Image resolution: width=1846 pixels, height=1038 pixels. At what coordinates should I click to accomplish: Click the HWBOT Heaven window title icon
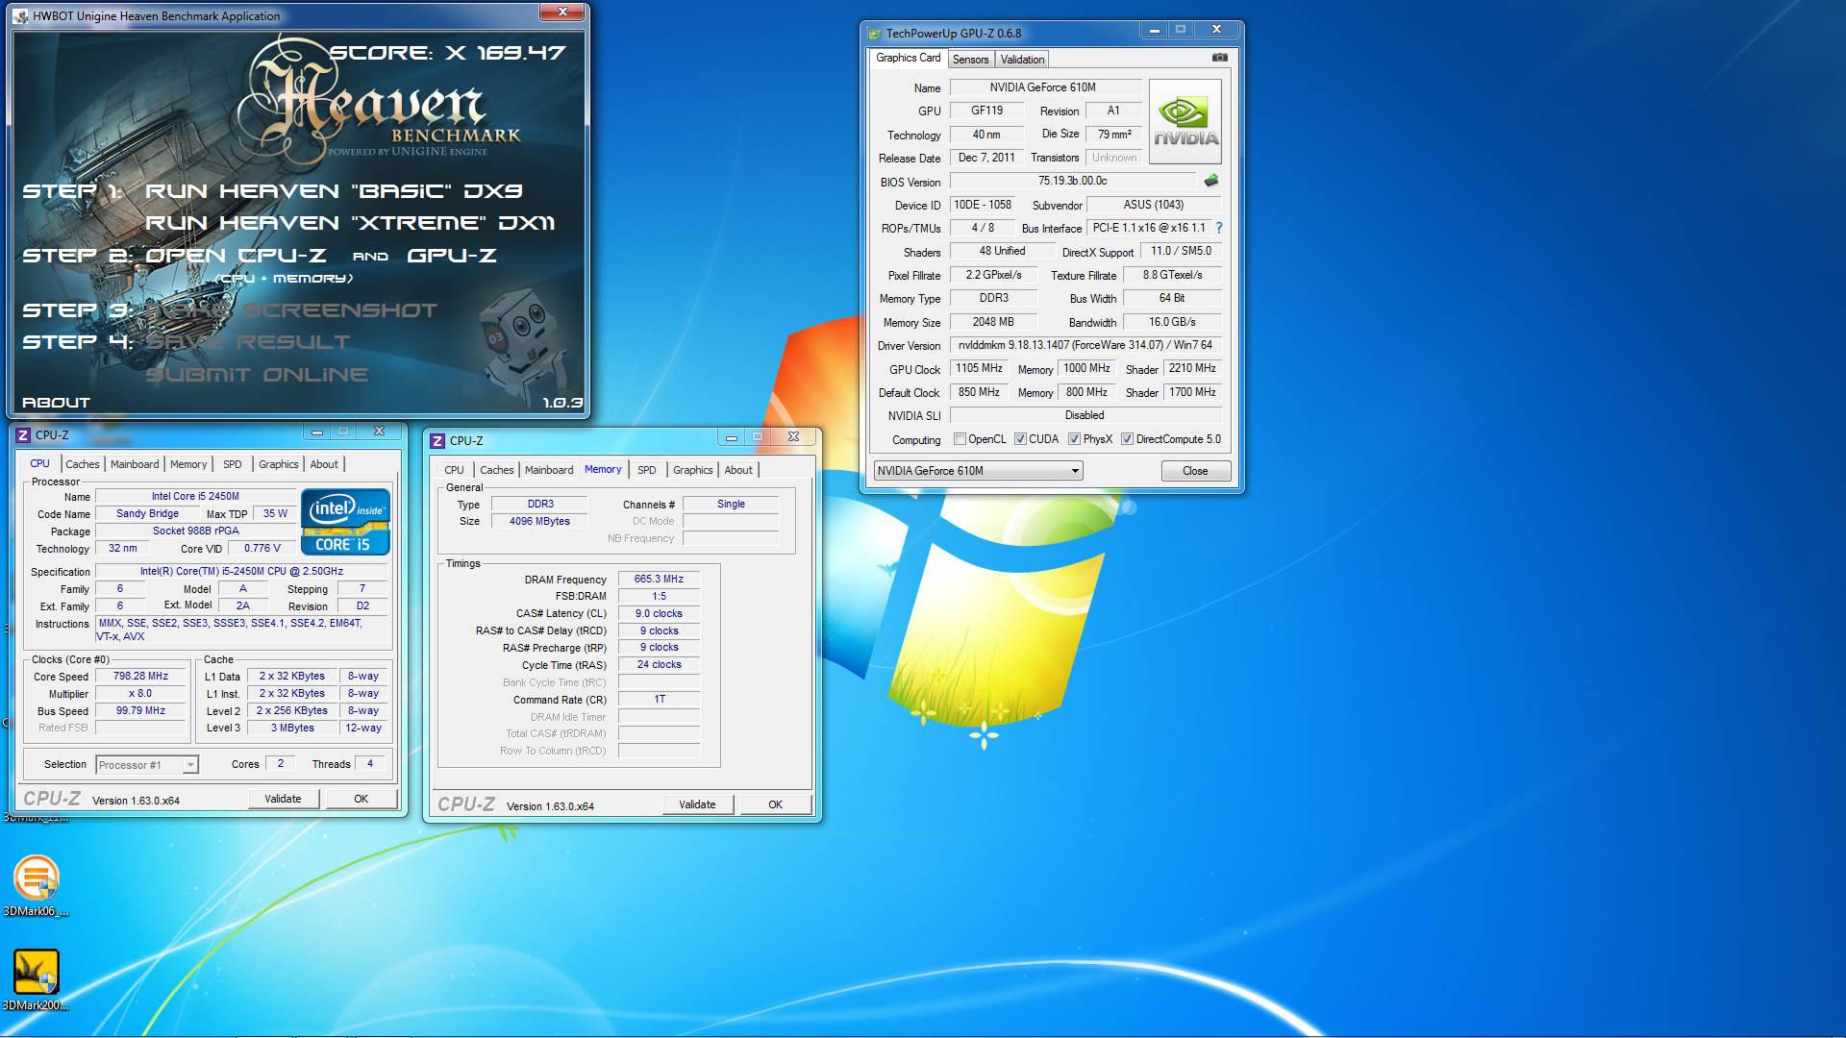(21, 16)
